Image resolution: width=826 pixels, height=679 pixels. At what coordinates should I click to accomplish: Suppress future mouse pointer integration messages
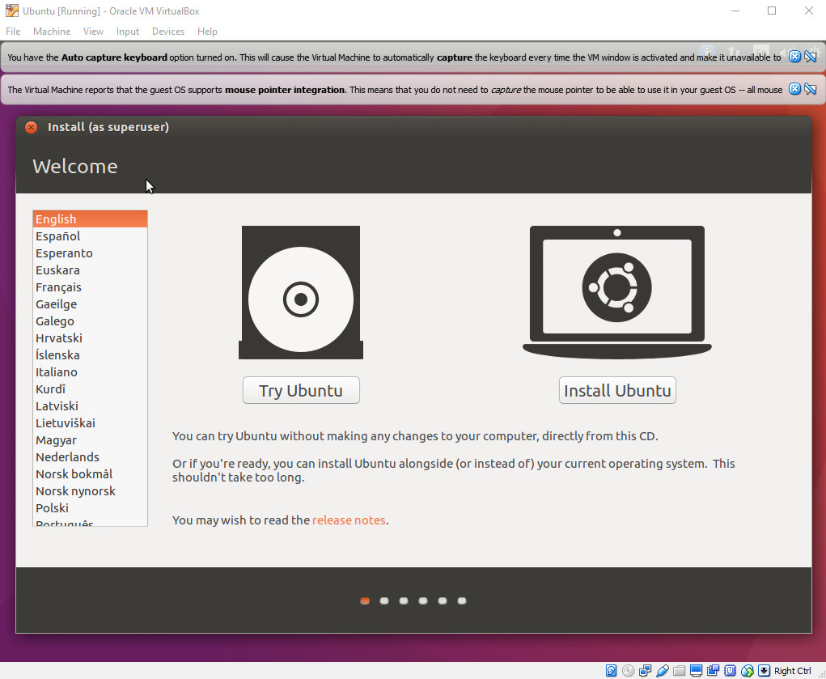pyautogui.click(x=811, y=88)
